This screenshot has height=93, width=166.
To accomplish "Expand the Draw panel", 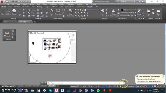I will click(14, 19).
